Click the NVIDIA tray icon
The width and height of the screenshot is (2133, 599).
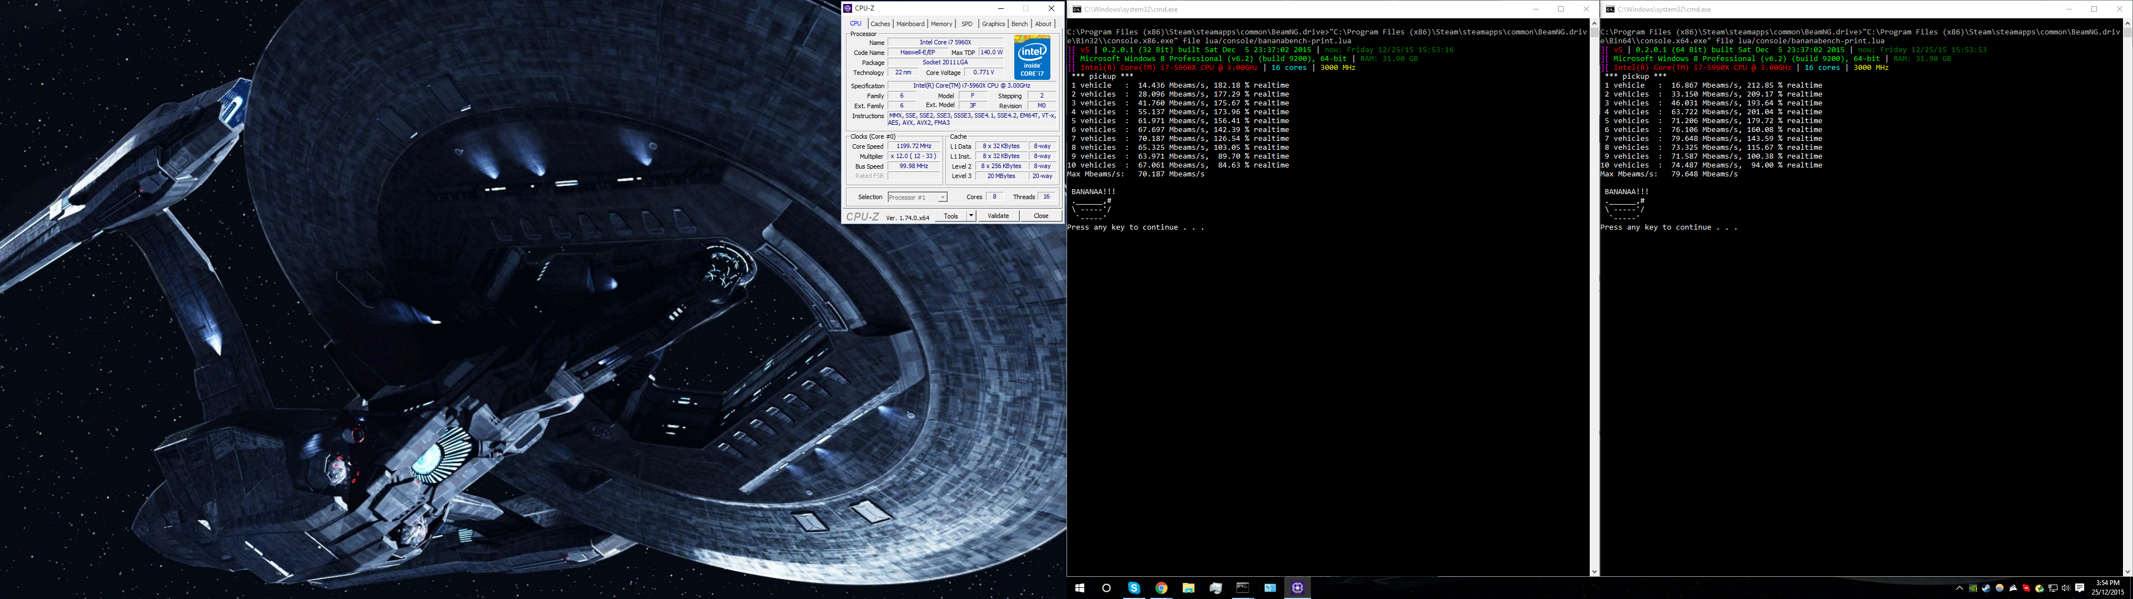1973,588
